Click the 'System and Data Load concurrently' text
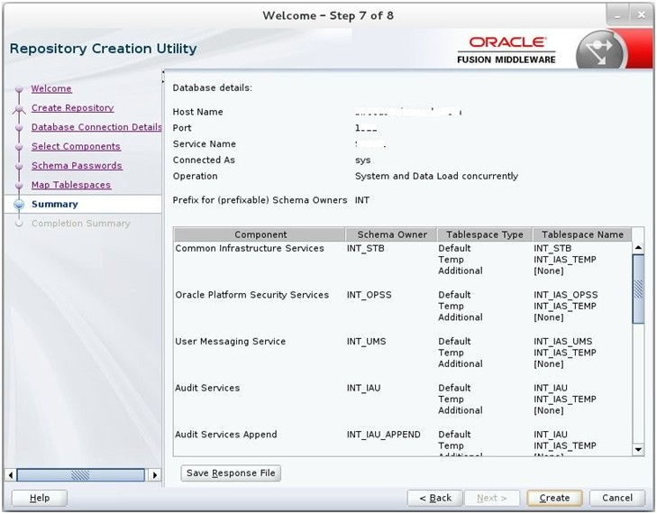This screenshot has height=514, width=657. pyautogui.click(x=436, y=176)
